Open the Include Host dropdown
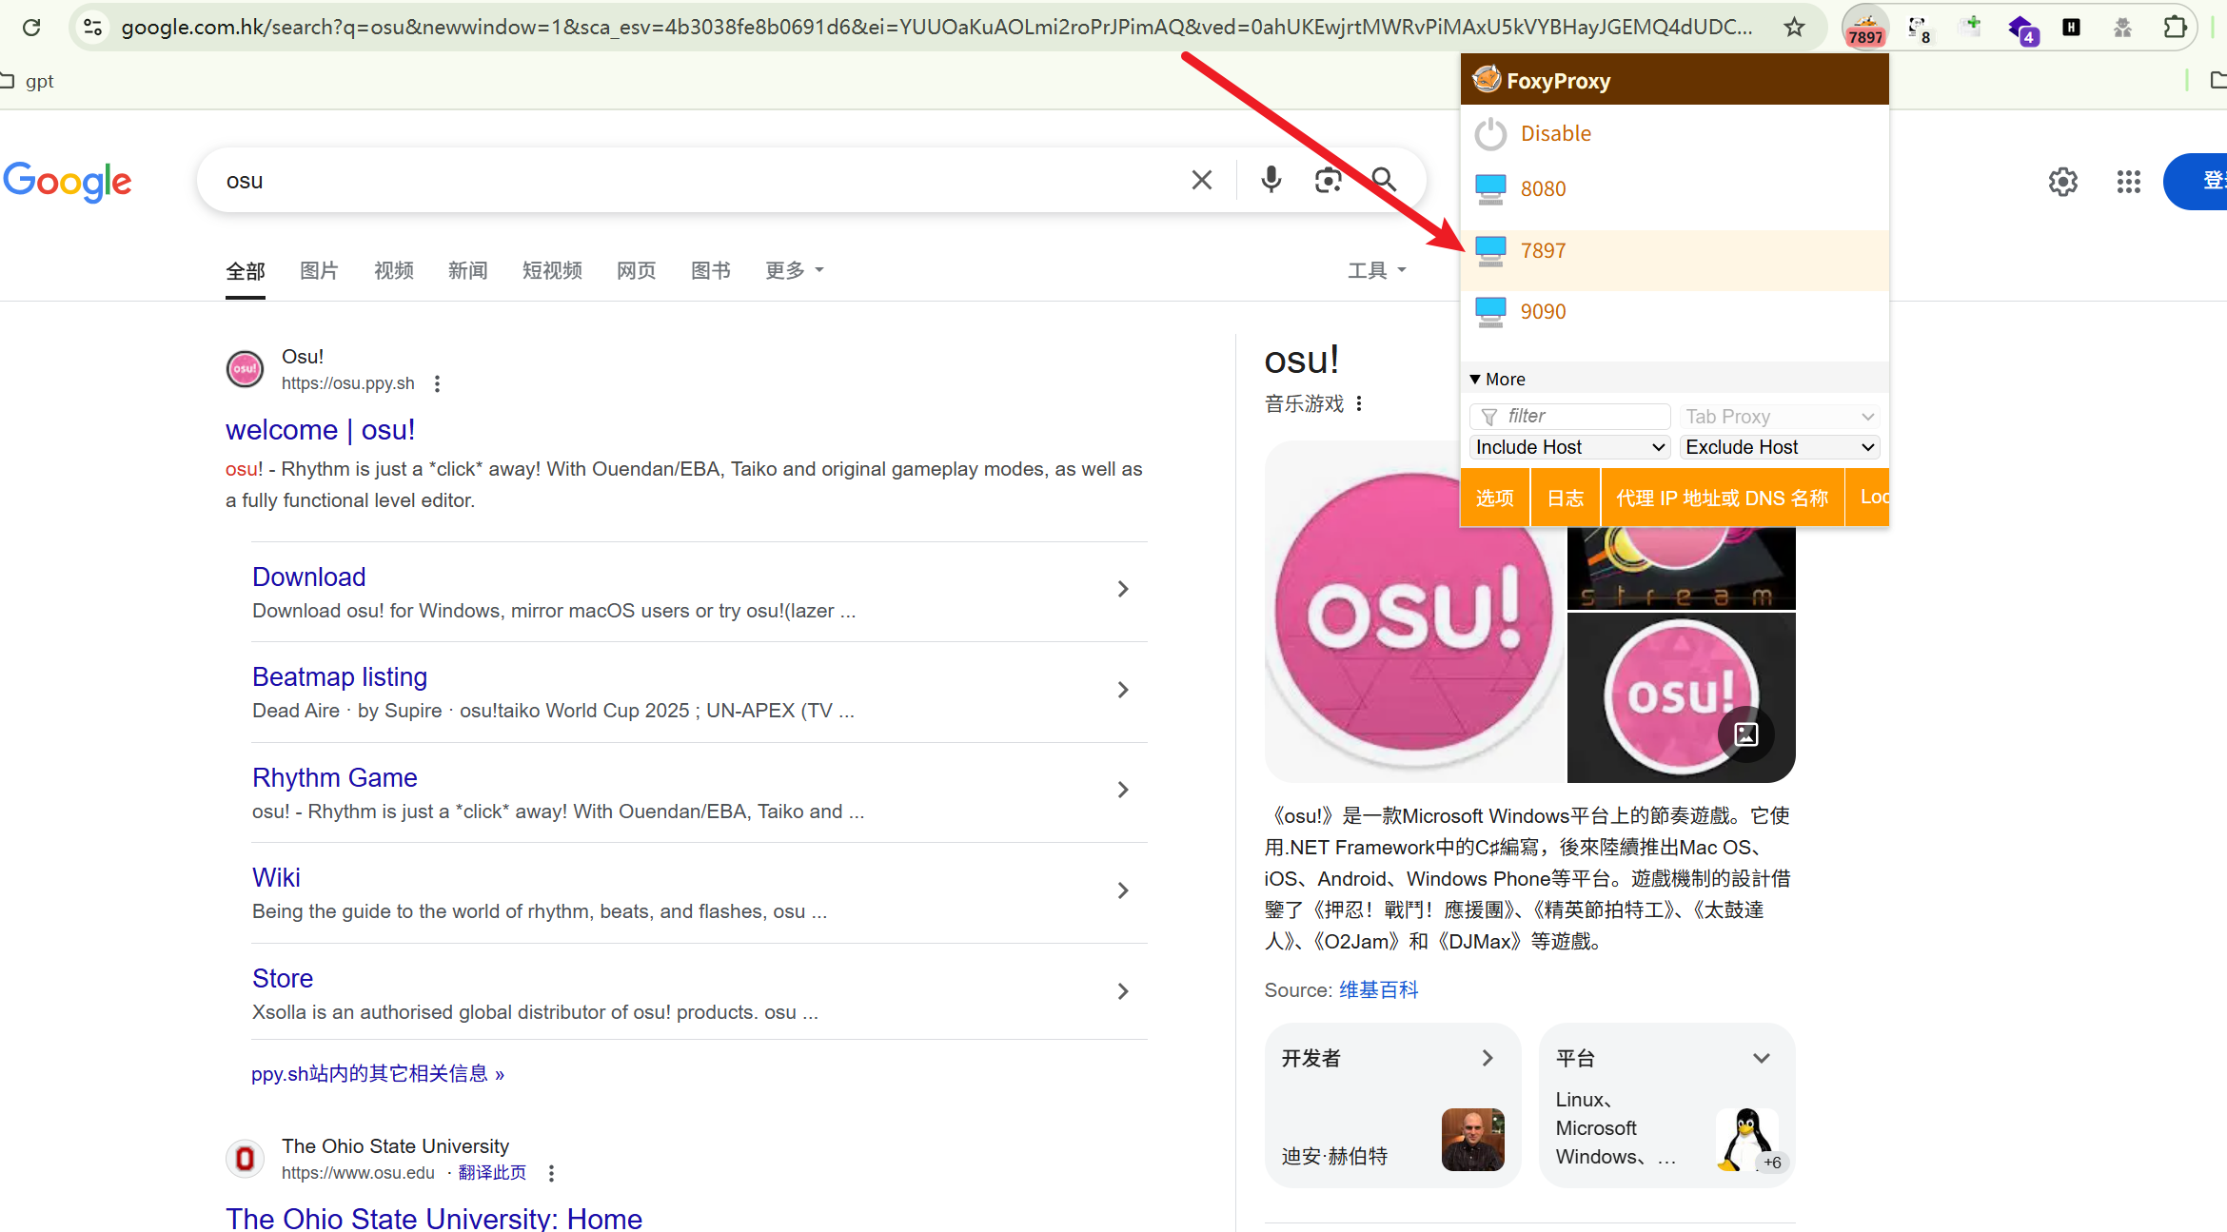Screen dimensions: 2227x1232 pyautogui.click(x=1569, y=447)
